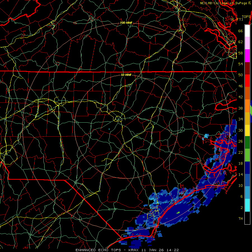Click the light blue swatch above the cyan swatch
The width and height of the screenshot is (252, 252).
coord(247,193)
